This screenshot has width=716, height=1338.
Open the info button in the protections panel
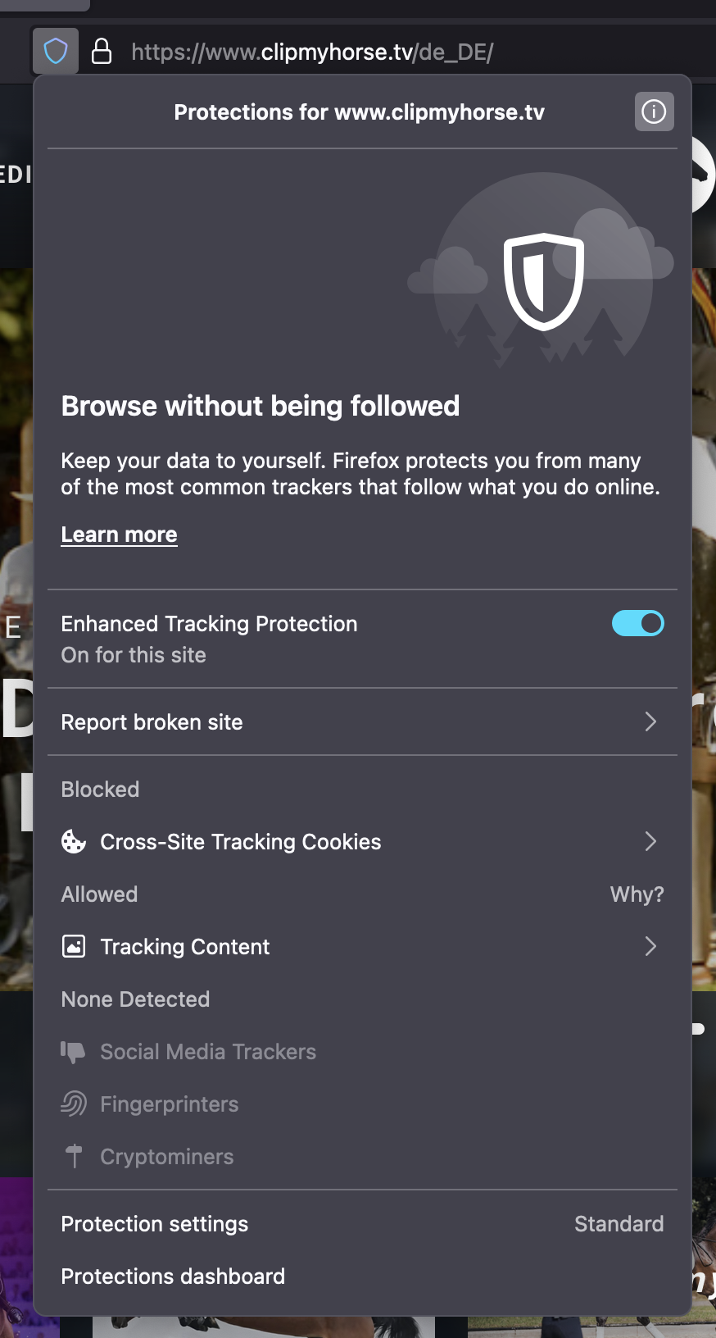coord(654,111)
